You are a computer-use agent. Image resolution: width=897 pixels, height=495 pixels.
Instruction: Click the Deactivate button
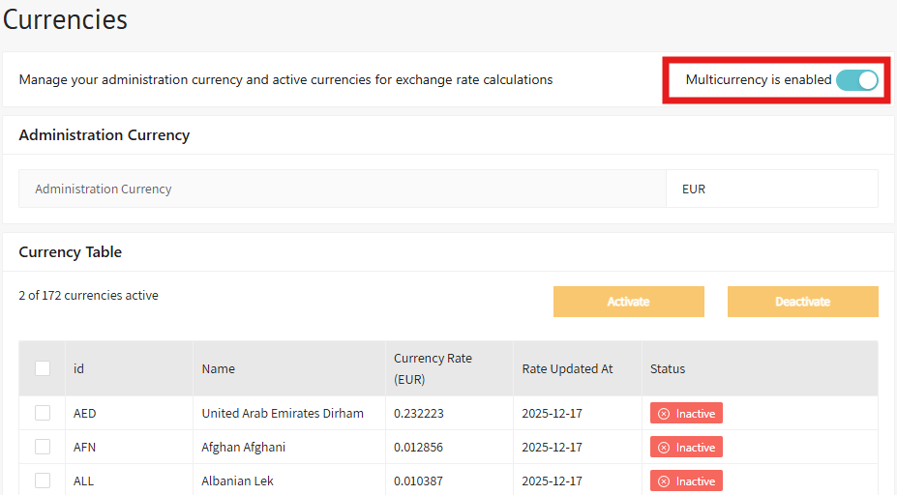pos(802,302)
